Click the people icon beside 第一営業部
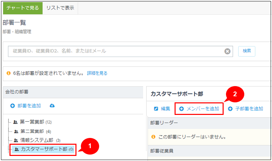 (x=15, y=122)
